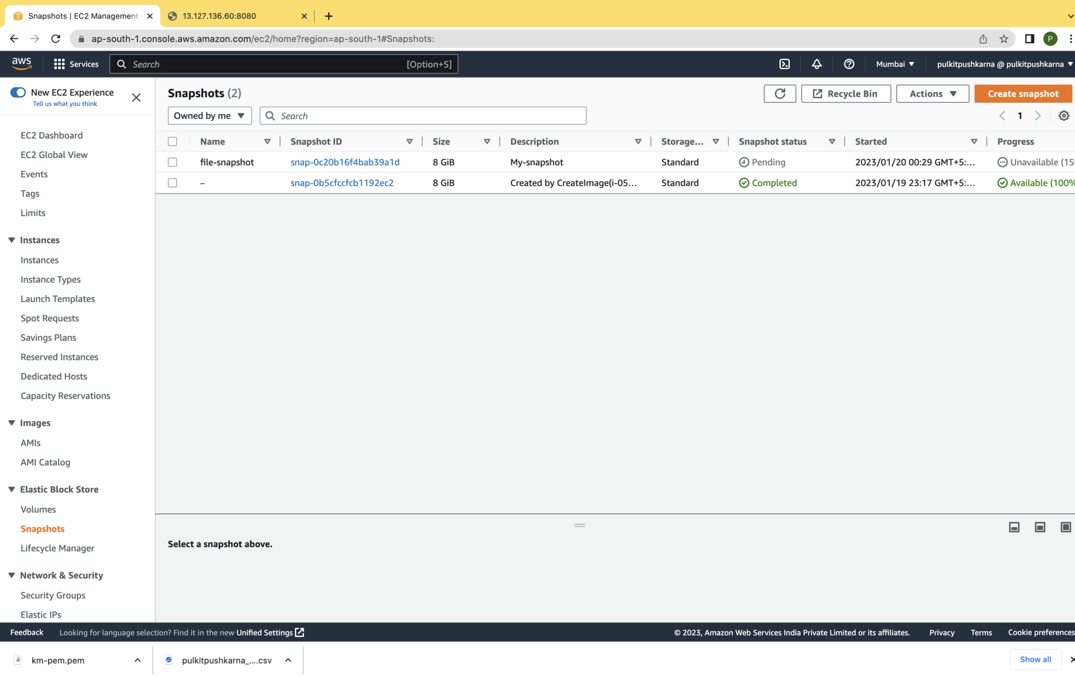
Task: Open table preferences gear icon
Action: pyautogui.click(x=1063, y=116)
